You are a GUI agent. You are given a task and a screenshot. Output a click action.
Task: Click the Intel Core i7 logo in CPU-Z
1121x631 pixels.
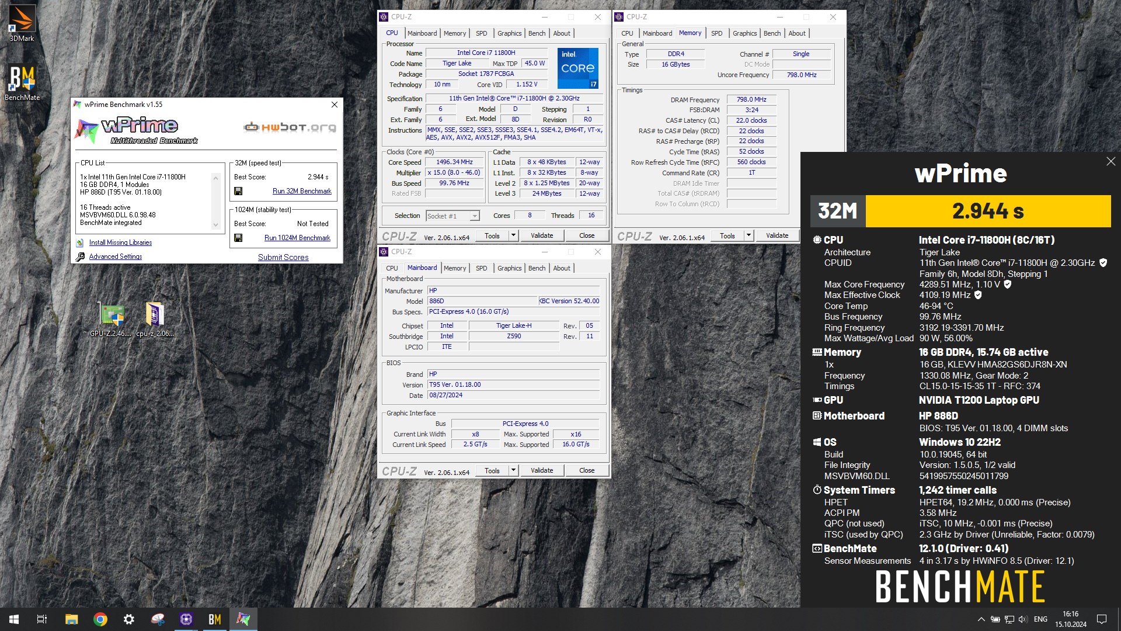577,68
